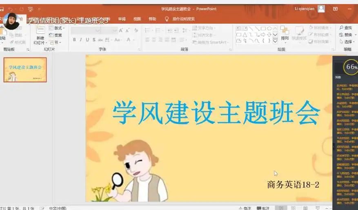Click the add columns icon
Screen dimensions: 358x210
tap(174, 40)
